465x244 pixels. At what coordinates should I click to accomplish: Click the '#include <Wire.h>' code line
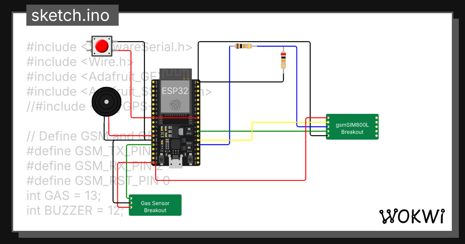point(80,62)
